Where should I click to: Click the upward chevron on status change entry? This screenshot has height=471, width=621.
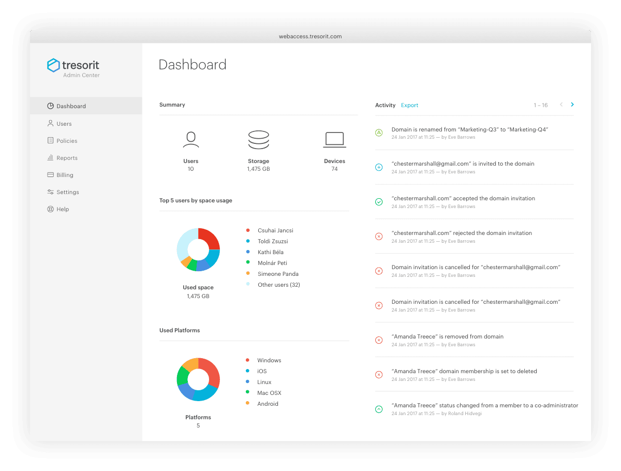[378, 409]
